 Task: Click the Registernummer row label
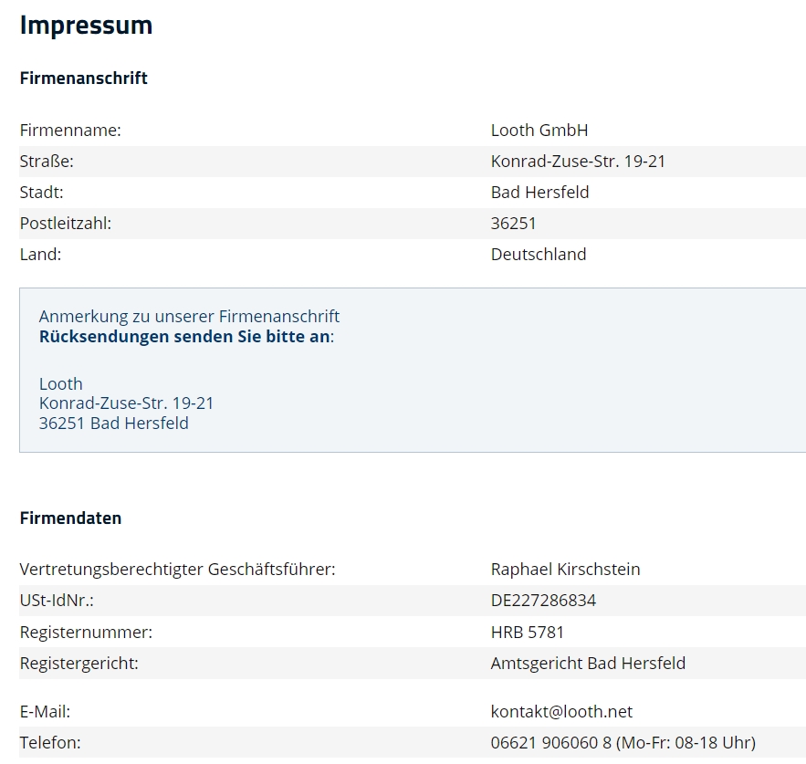click(86, 632)
